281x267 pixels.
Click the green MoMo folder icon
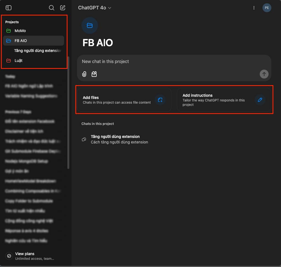pos(9,31)
